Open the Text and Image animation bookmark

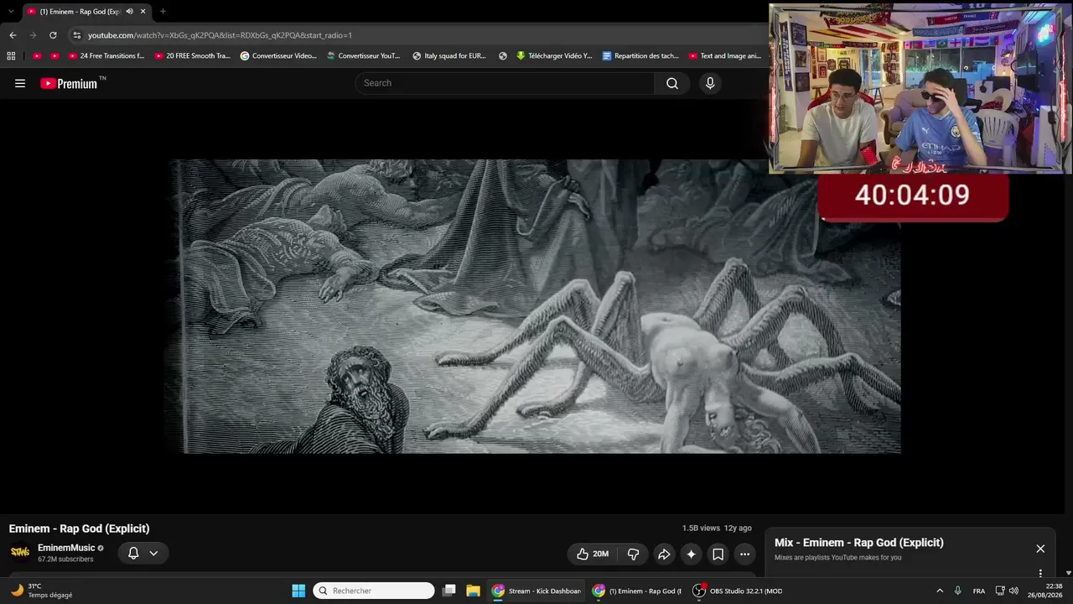pos(725,56)
